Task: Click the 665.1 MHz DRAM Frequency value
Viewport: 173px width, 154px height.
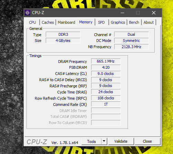Action: coord(106,61)
